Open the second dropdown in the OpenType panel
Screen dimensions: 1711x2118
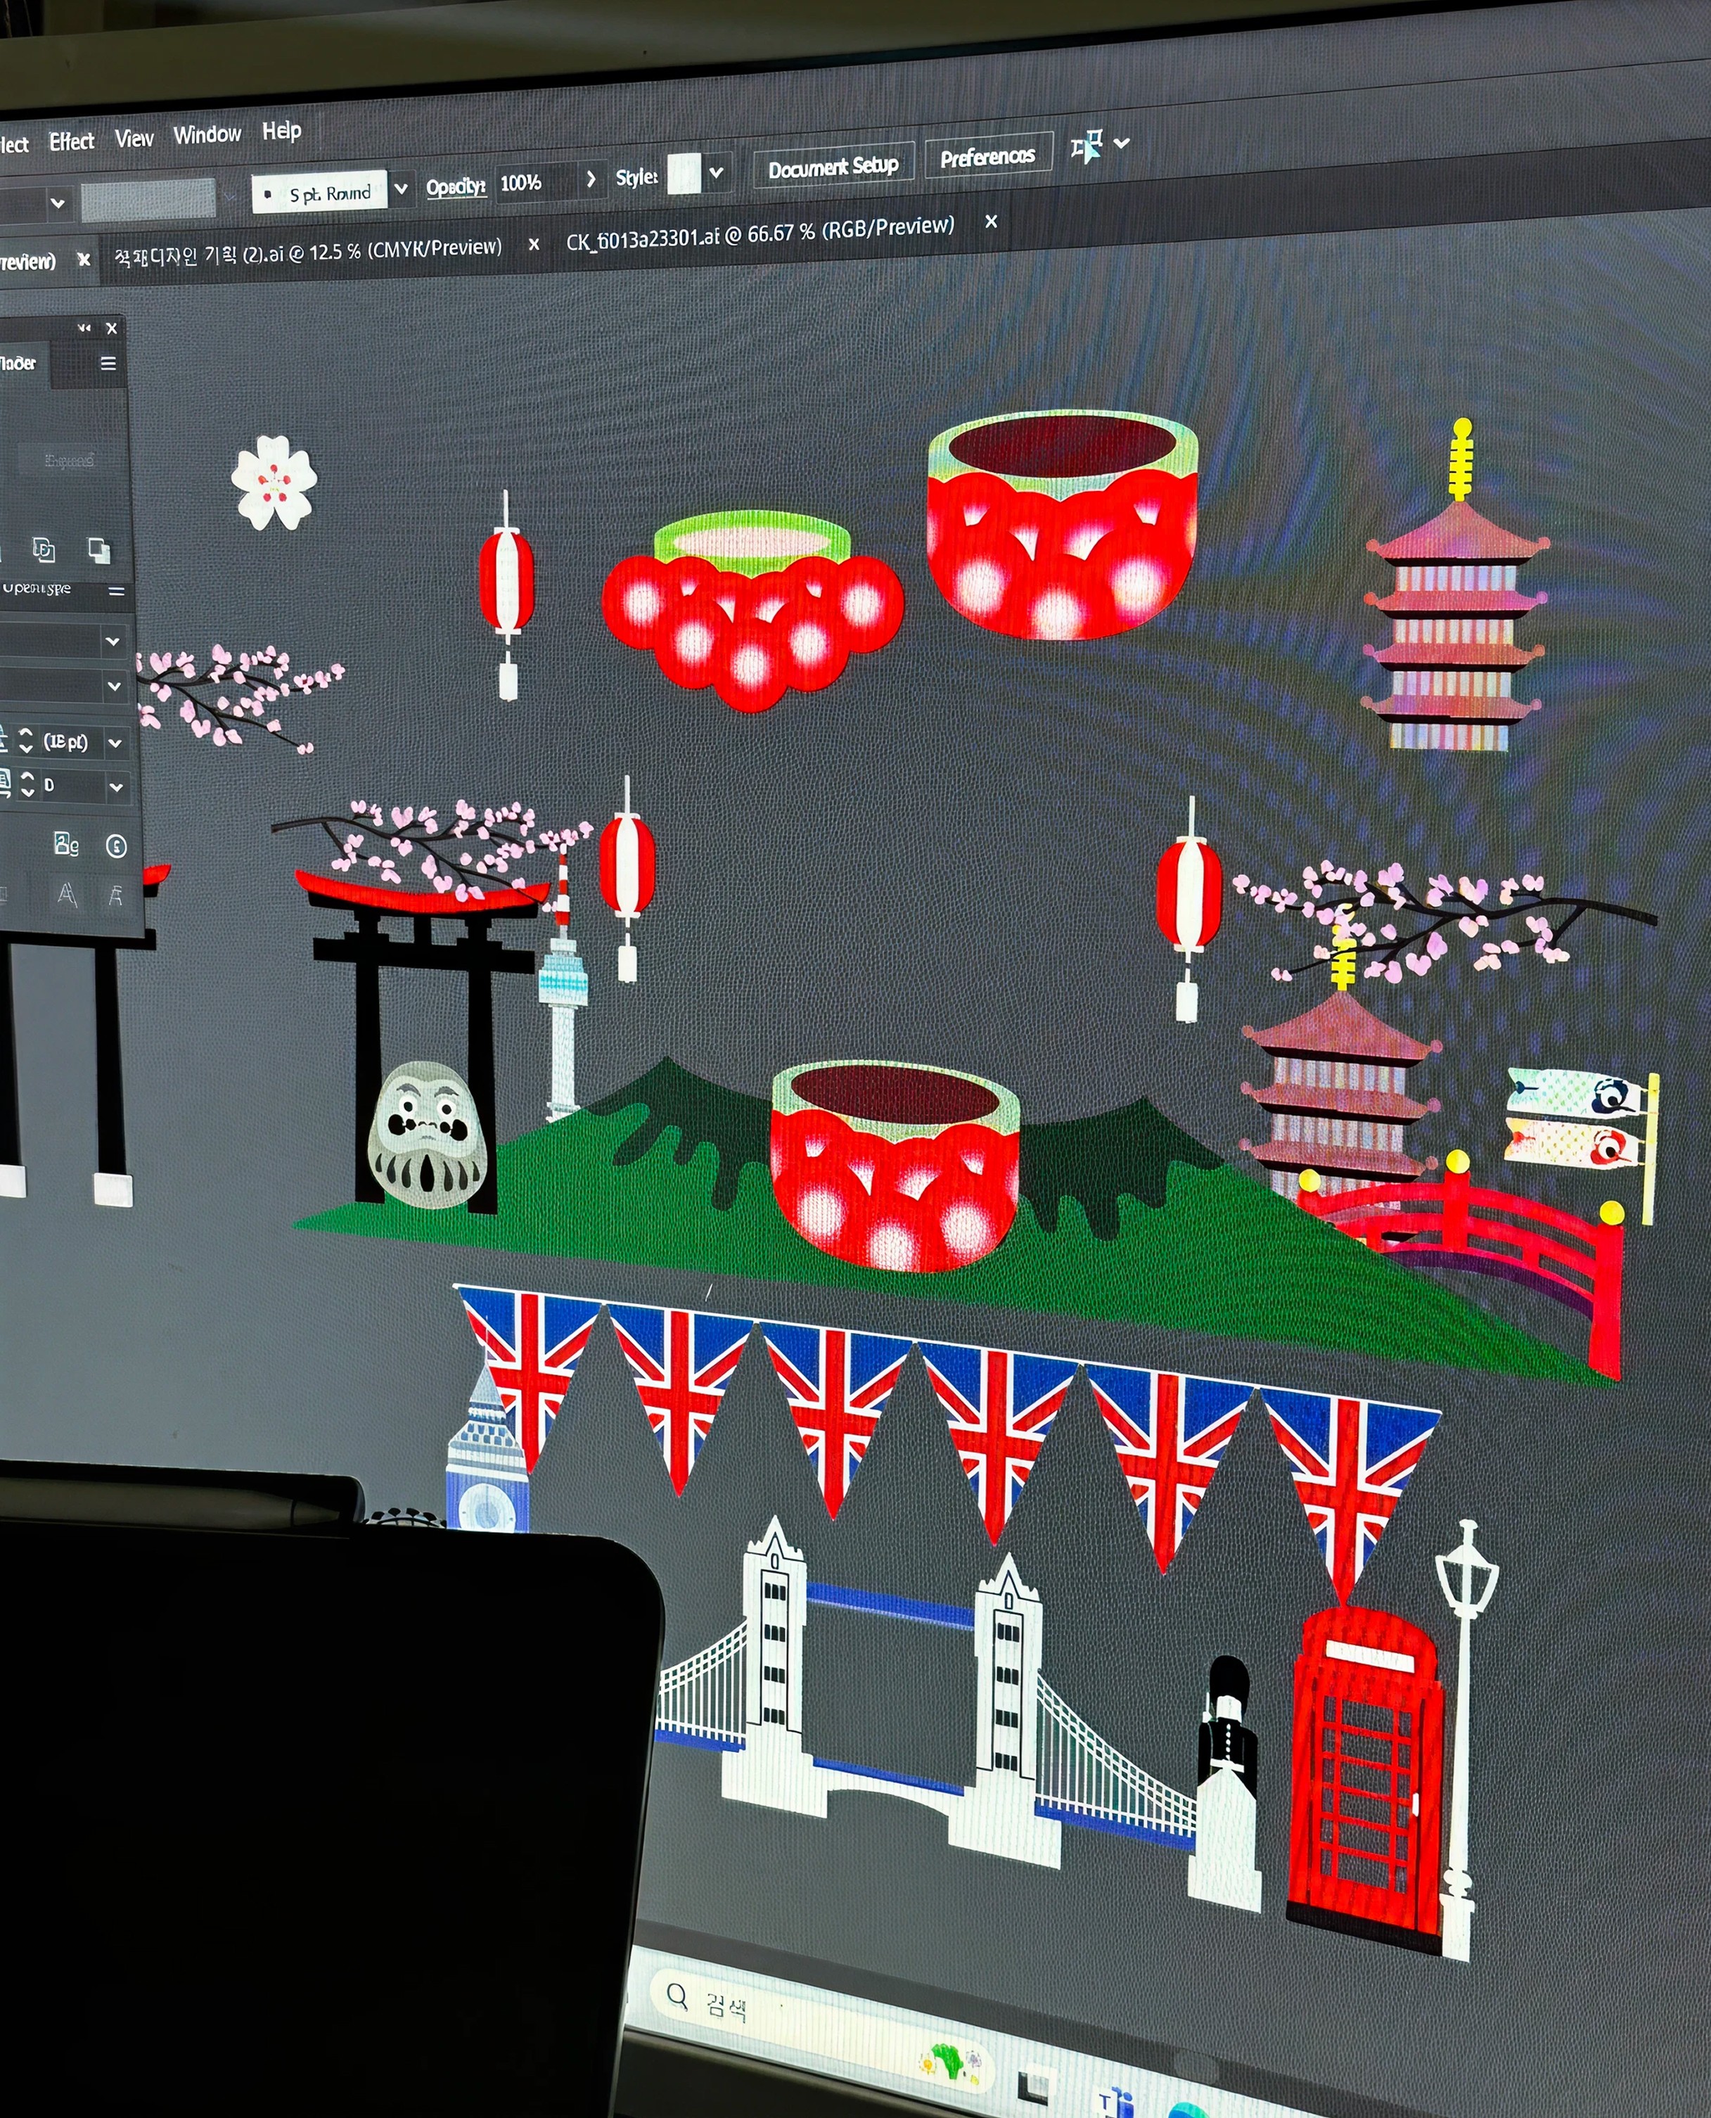(x=115, y=687)
